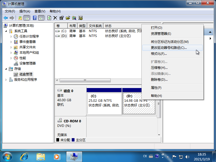
Task: Expand the 共享文件夹 node arrow
Action: 11,47
